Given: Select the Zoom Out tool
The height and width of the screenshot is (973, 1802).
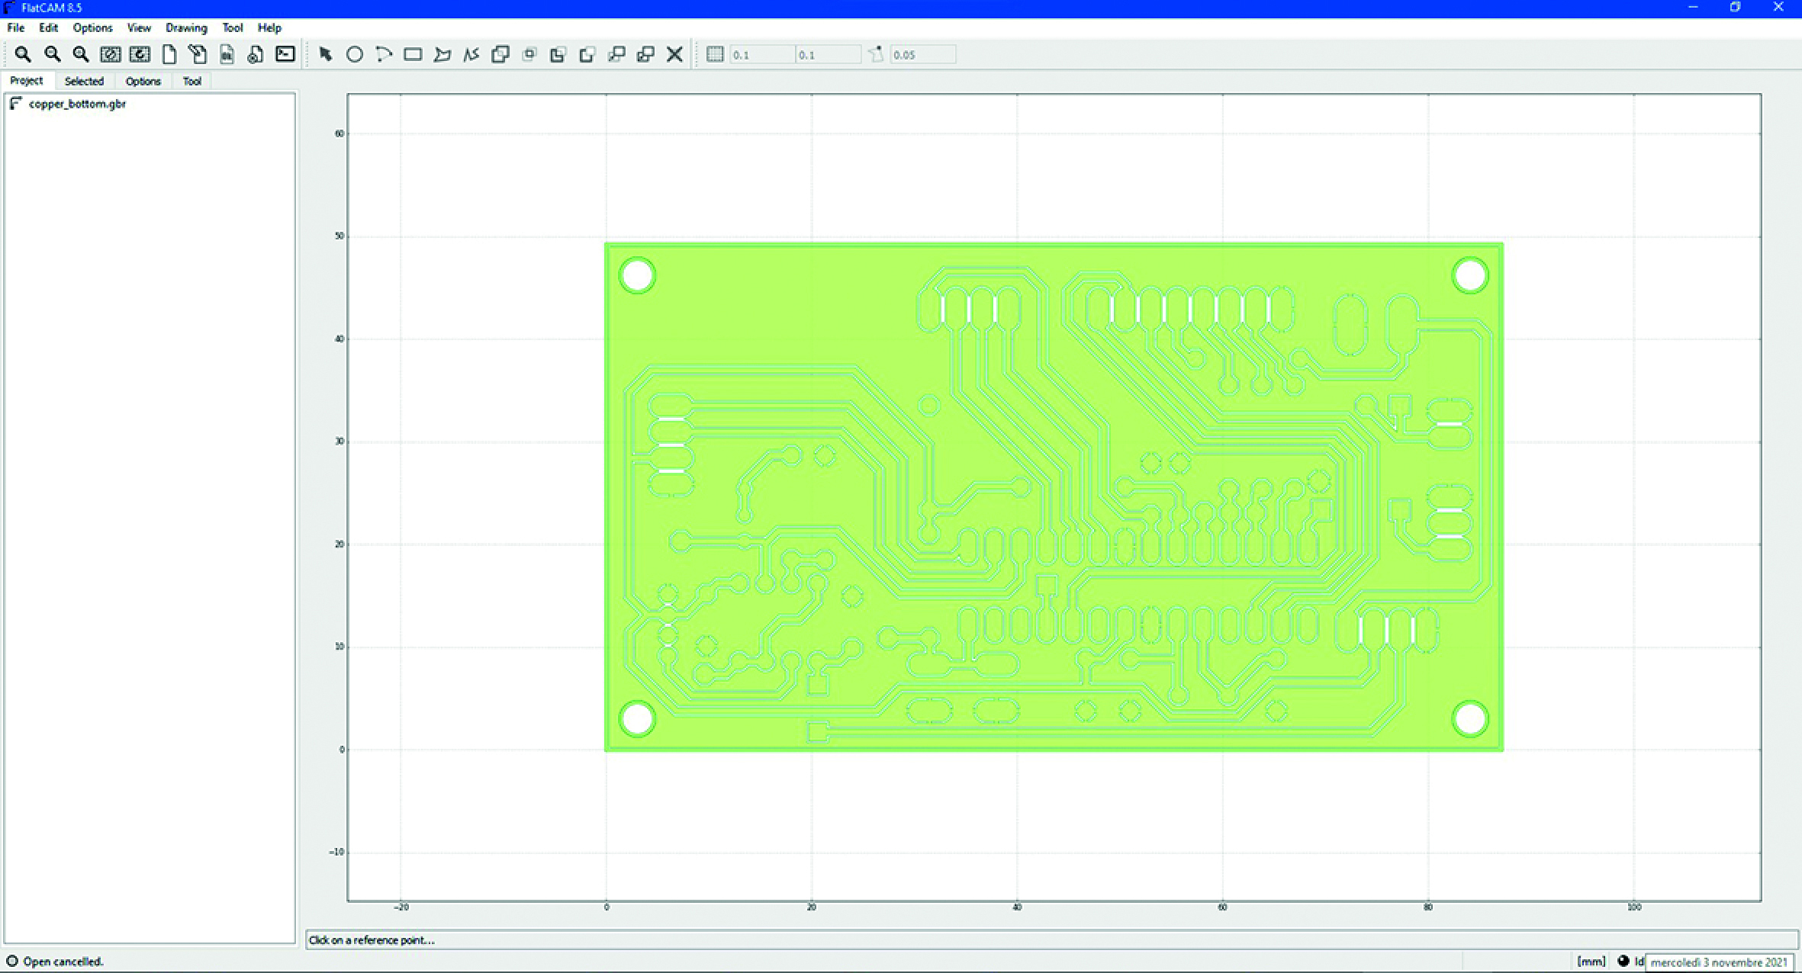Looking at the screenshot, I should coord(52,54).
